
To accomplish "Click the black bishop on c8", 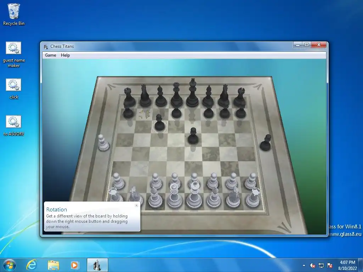I will [x=161, y=96].
